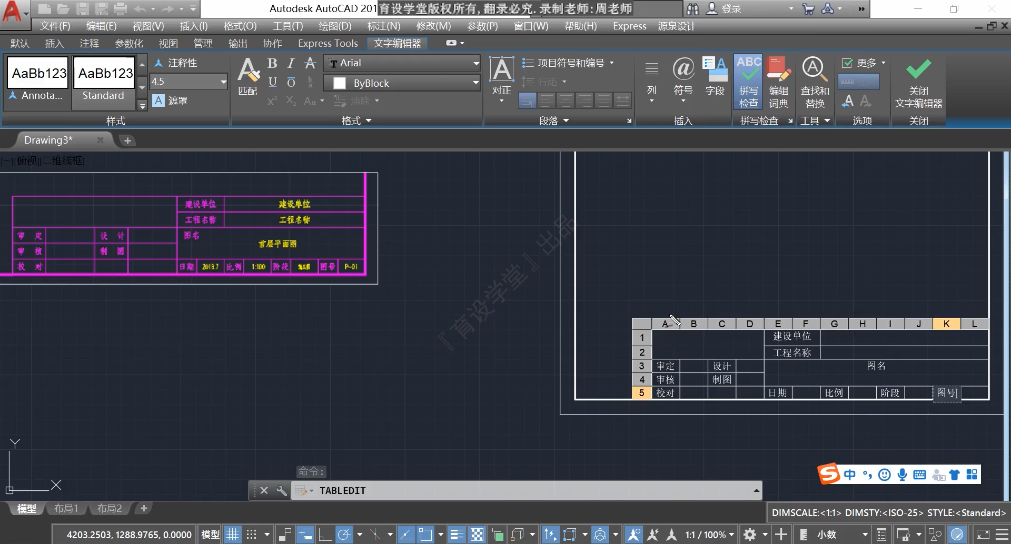Toggle 注释性 annotative setting
1011x544 pixels.
coord(176,63)
